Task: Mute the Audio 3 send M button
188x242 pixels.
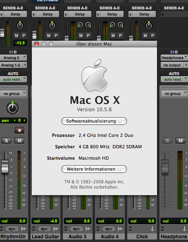Action: pyautogui.click(x=81, y=36)
